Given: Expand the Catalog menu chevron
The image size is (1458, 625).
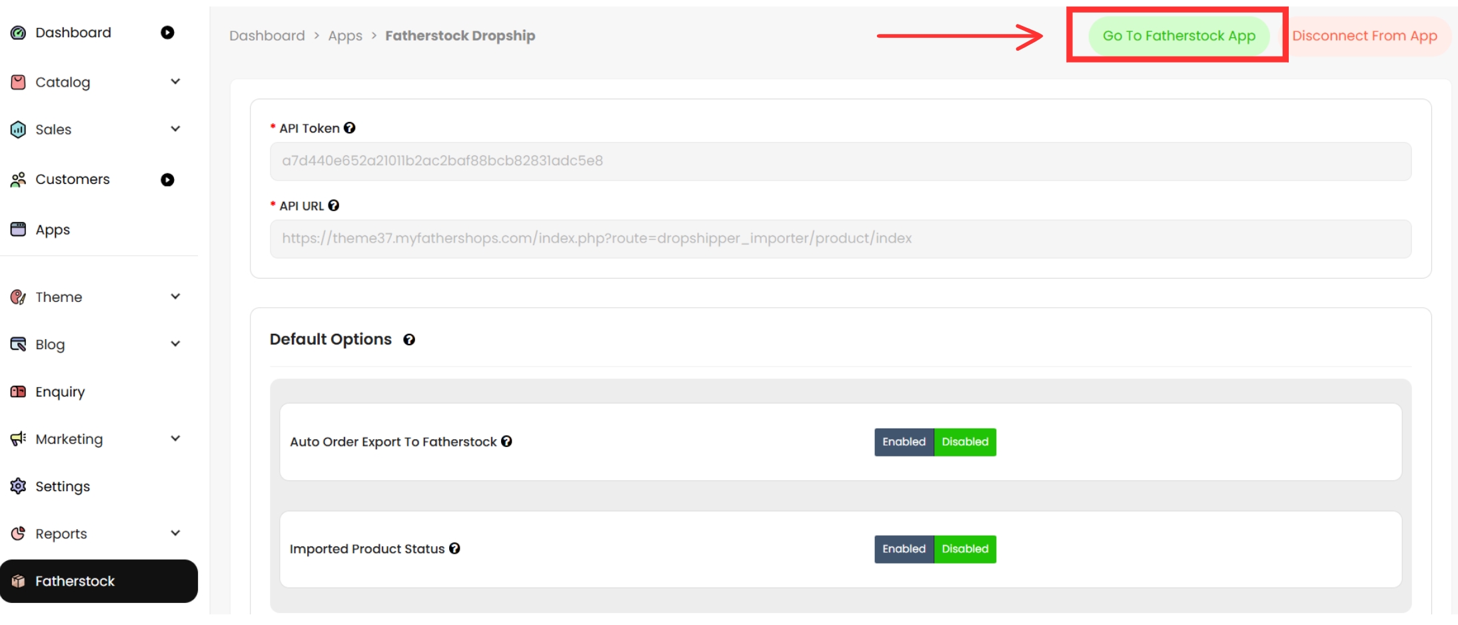Looking at the screenshot, I should [x=175, y=81].
